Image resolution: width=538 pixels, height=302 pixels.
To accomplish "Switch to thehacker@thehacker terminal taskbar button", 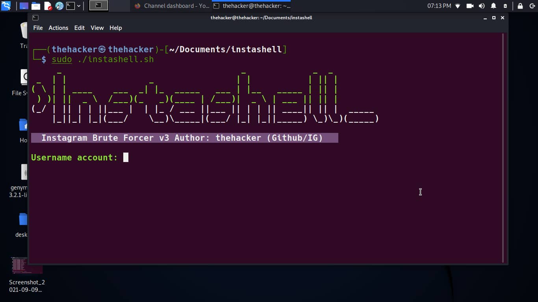I will (x=251, y=6).
